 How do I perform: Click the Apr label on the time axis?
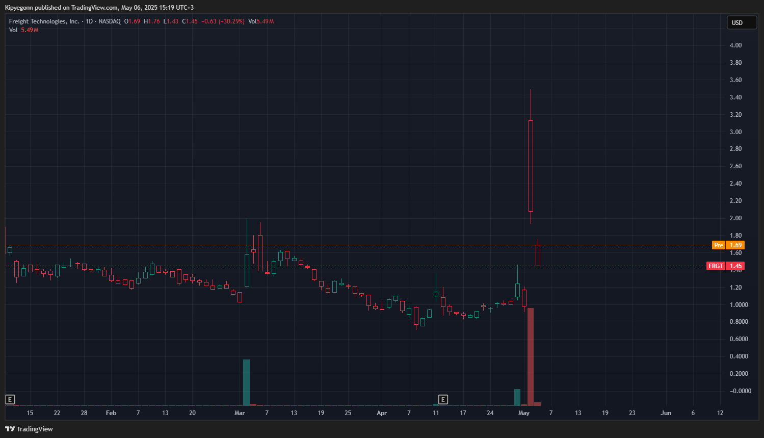pos(382,413)
